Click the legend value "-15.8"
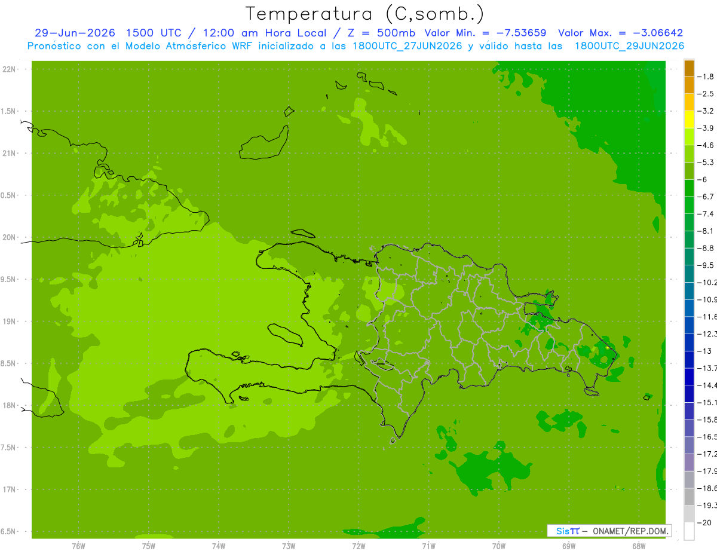Screen dimensions: 717x554 [707, 420]
